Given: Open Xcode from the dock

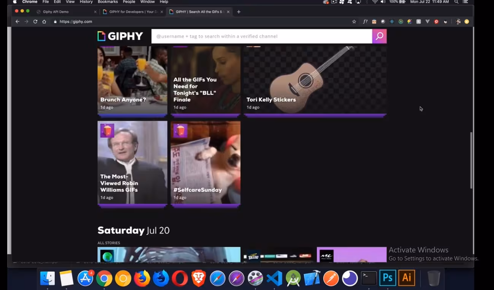Looking at the screenshot, I should (312, 278).
